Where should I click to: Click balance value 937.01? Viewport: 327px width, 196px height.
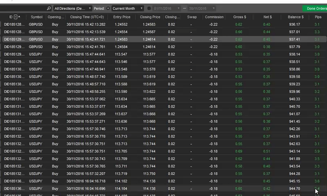pyautogui.click(x=294, y=32)
